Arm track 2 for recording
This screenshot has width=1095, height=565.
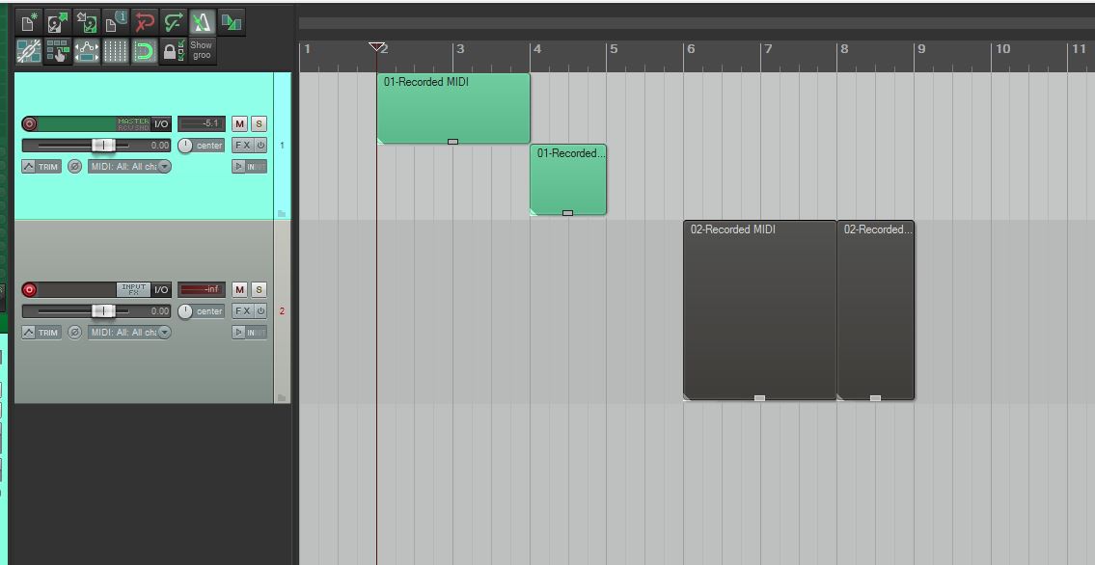click(29, 289)
